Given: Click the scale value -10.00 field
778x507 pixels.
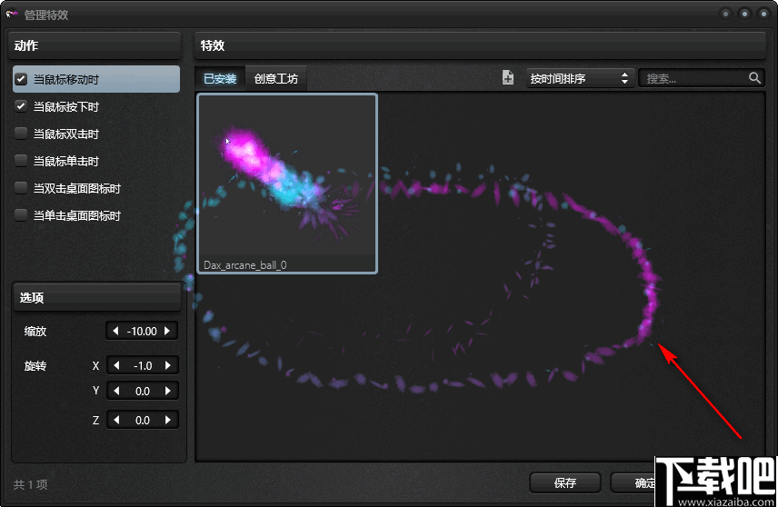Looking at the screenshot, I should (x=142, y=331).
